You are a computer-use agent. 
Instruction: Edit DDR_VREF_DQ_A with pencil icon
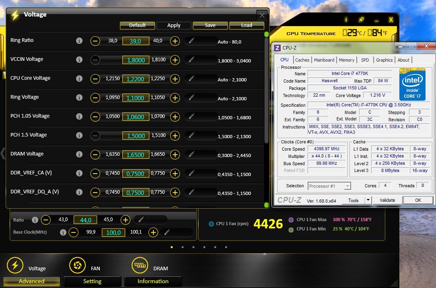[x=191, y=192]
